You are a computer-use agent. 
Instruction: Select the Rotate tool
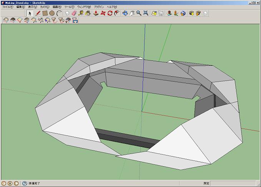(x=110, y=13)
